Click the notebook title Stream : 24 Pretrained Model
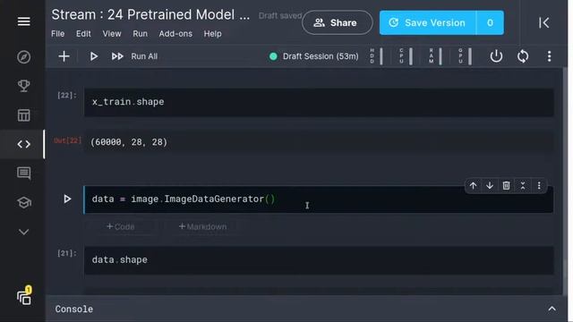 (x=150, y=15)
